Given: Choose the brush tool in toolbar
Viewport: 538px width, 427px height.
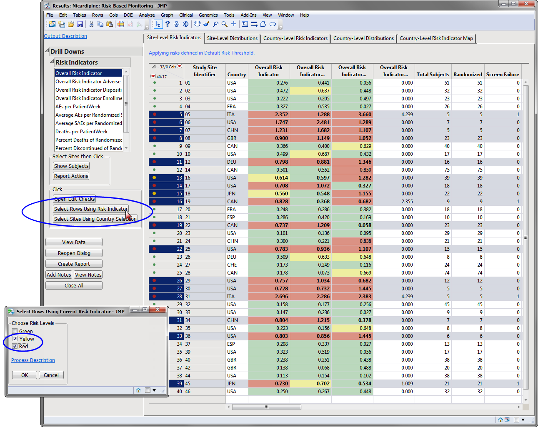Looking at the screenshot, I should pos(206,24).
